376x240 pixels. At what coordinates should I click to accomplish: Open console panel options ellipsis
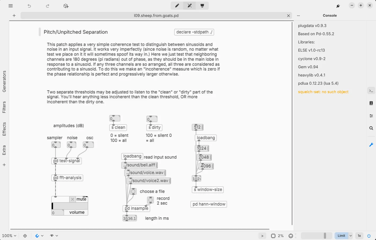click(298, 16)
